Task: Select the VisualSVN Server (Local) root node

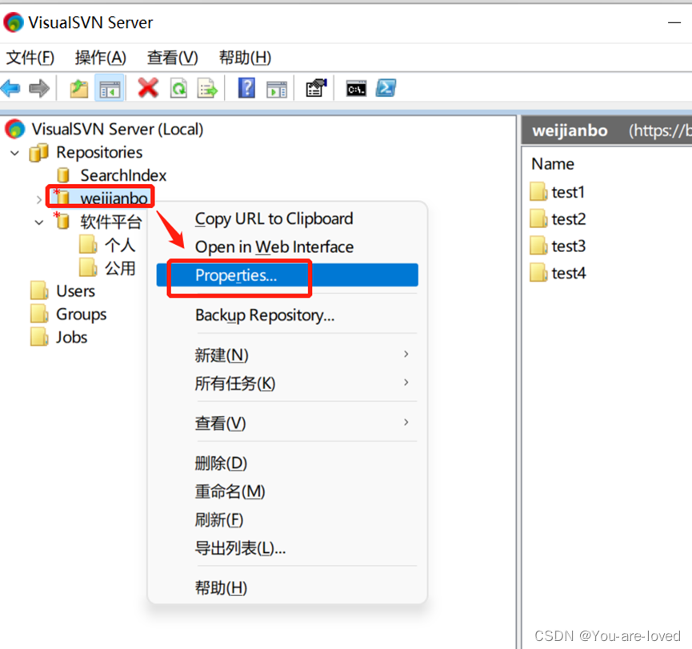Action: [x=118, y=130]
